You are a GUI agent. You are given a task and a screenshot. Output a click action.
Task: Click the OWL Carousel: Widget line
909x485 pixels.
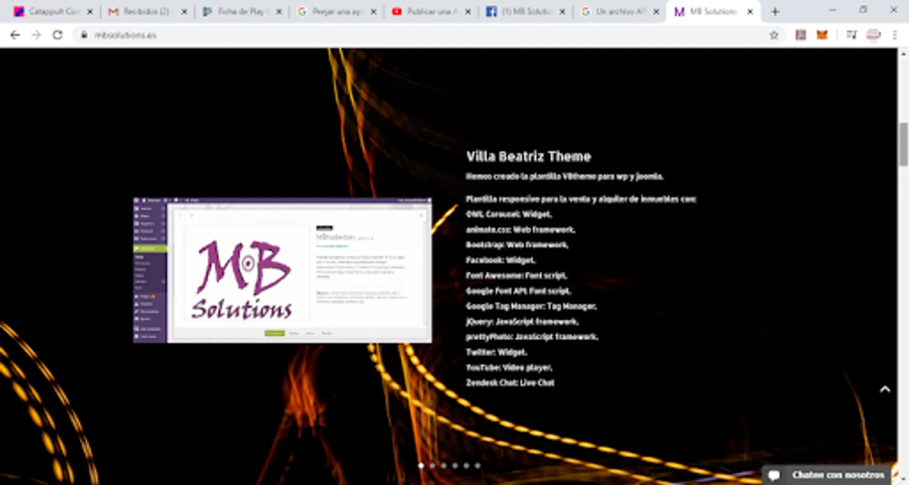click(x=509, y=214)
